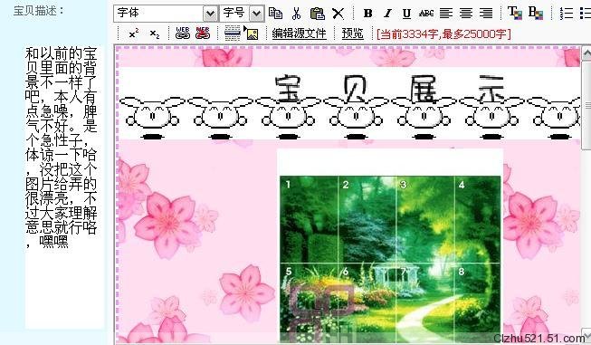This screenshot has height=345, width=591.
Task: Click the editor vertical scrollbar thumb
Action: click(x=586, y=106)
